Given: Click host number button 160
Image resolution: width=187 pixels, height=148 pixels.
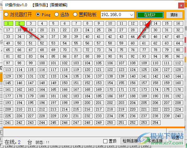Looking at the screenshot, I should tap(178, 83).
